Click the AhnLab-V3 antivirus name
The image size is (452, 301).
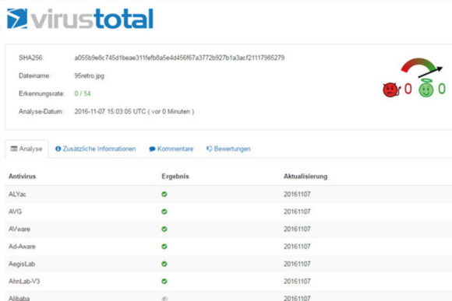coord(24,282)
